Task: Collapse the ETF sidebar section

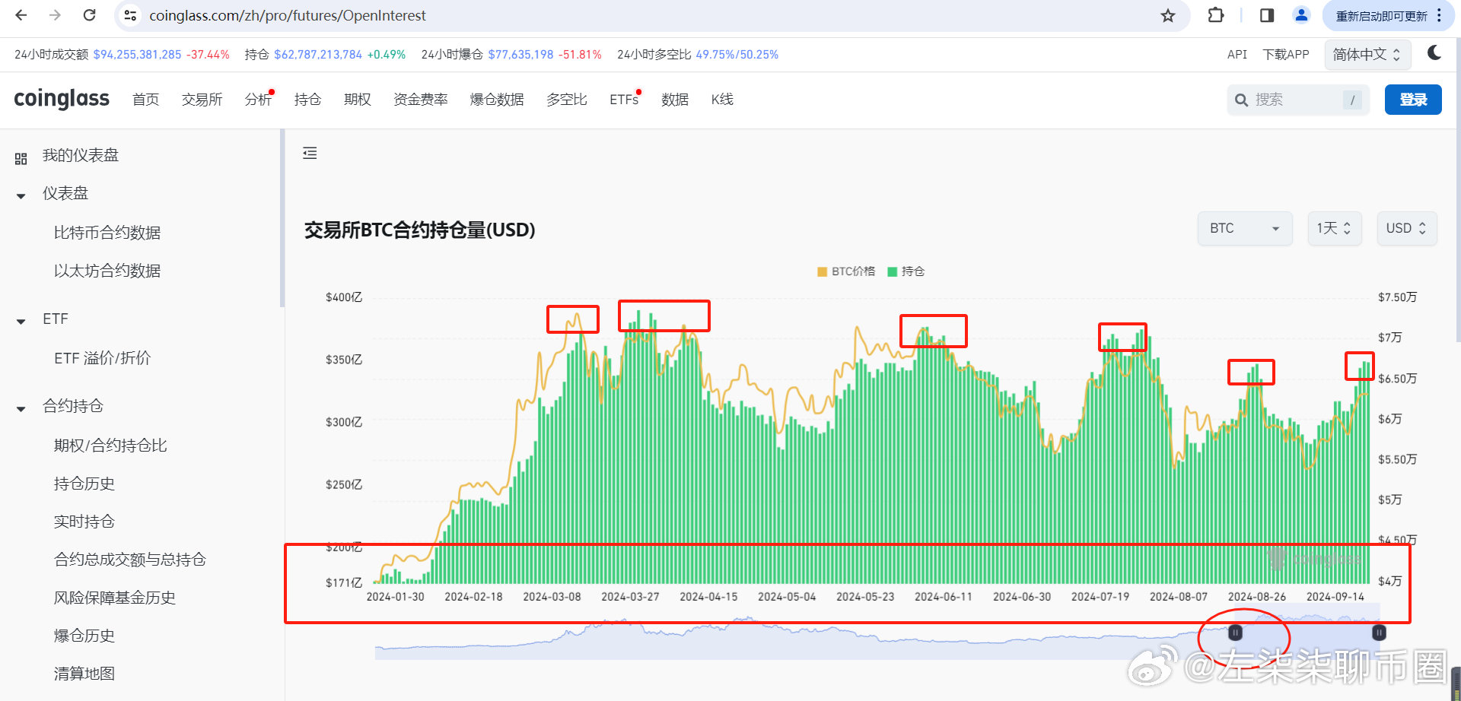Action: 21,321
